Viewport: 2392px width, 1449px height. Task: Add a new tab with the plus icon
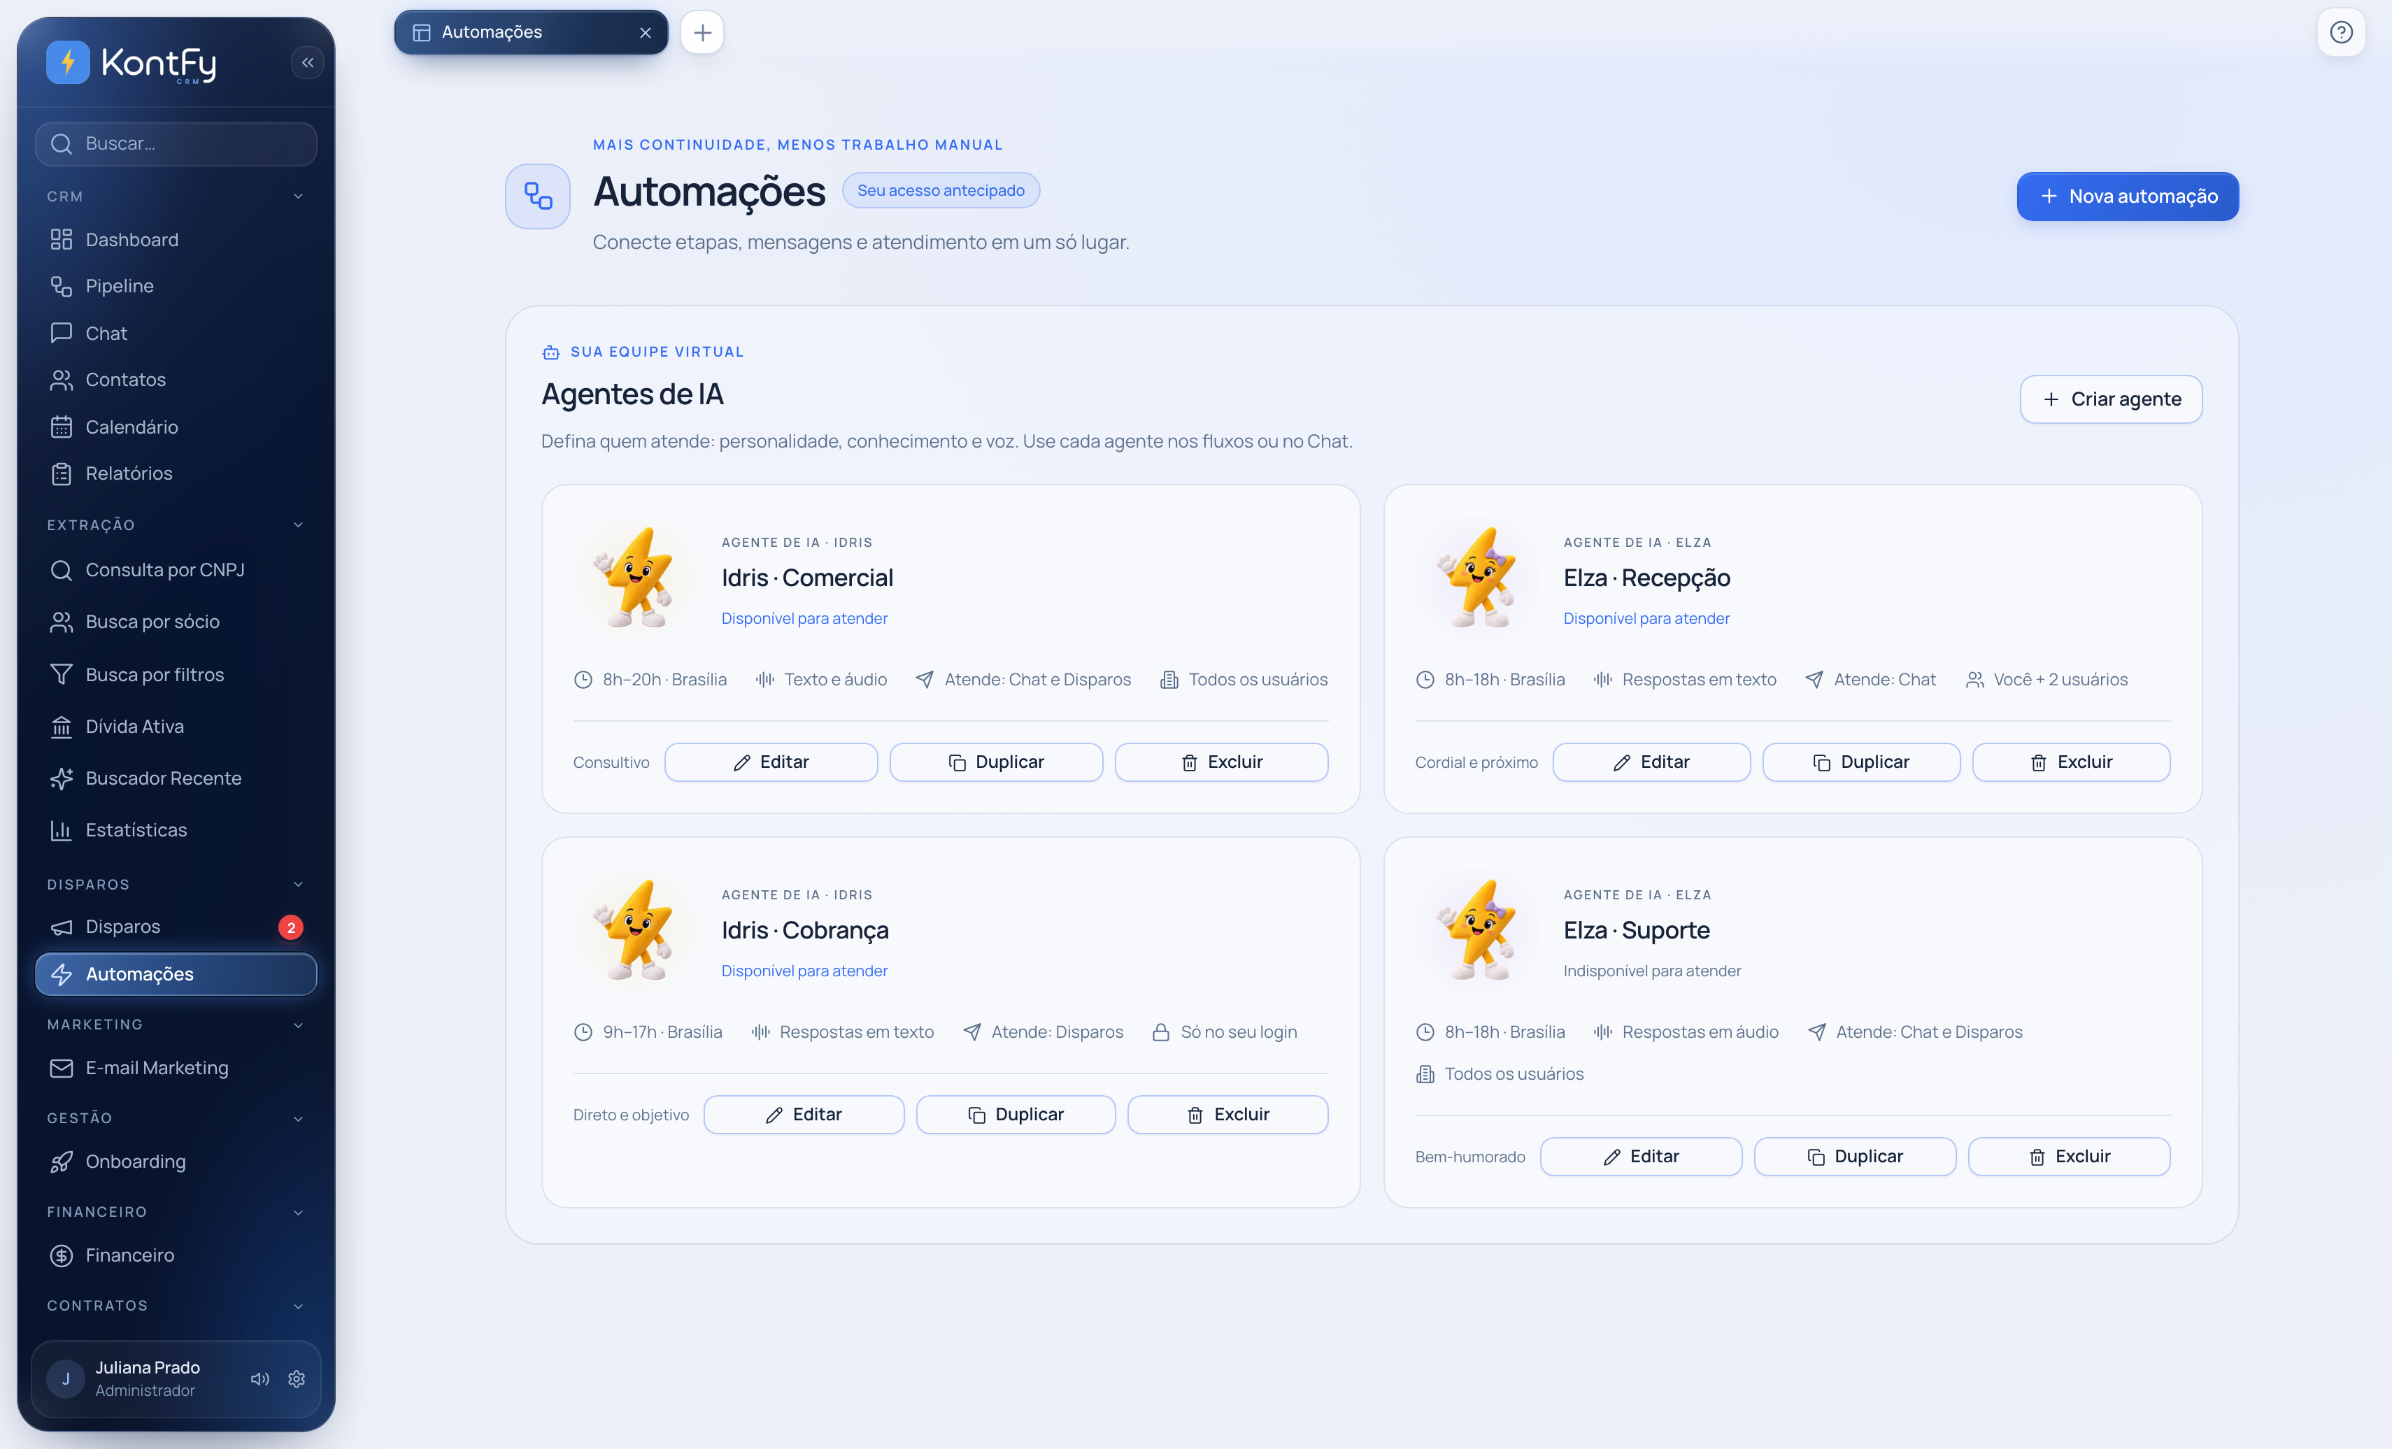point(702,32)
